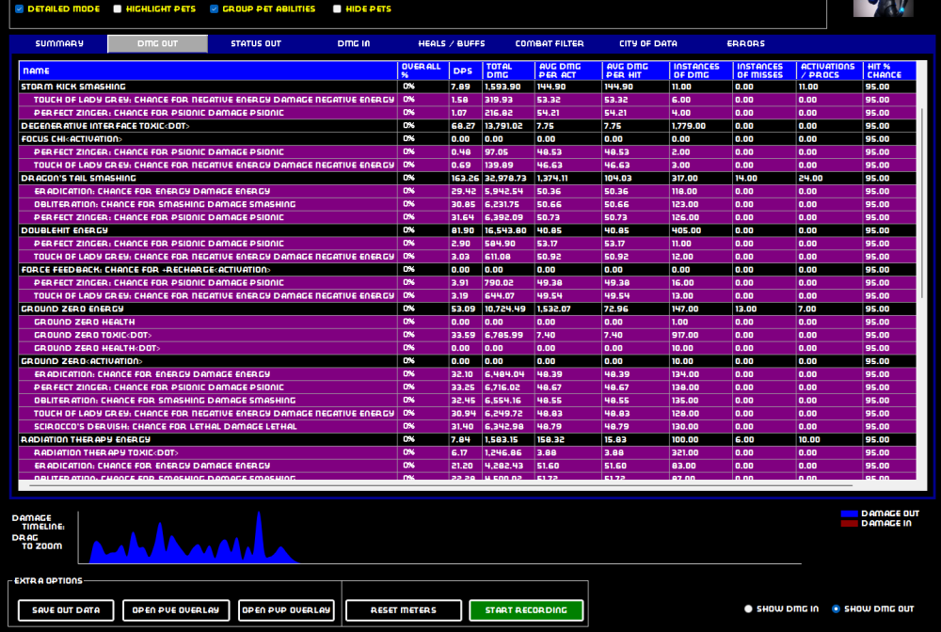Viewport: 941px width, 632px height.
Task: Uncheck Group Pet Abilities option
Action: click(x=215, y=9)
